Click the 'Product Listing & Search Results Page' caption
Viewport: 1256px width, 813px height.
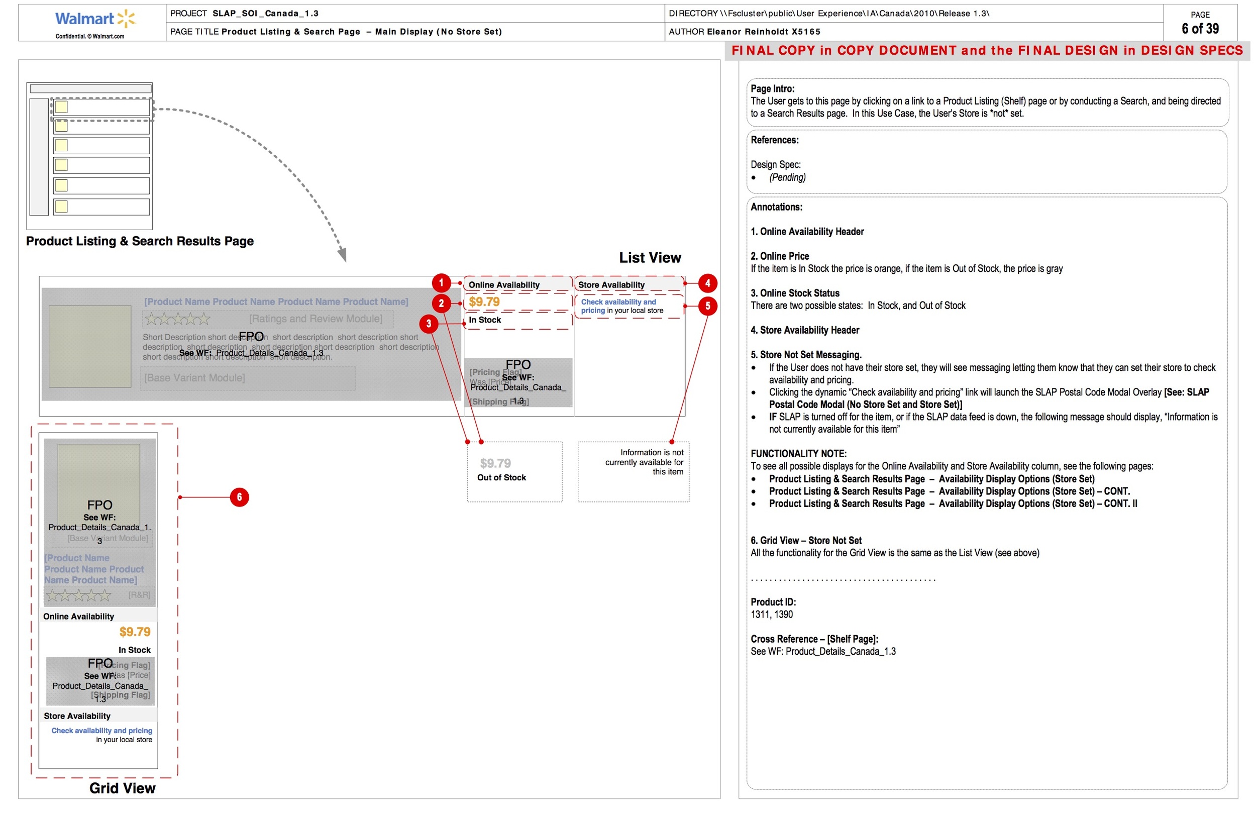[x=140, y=241]
